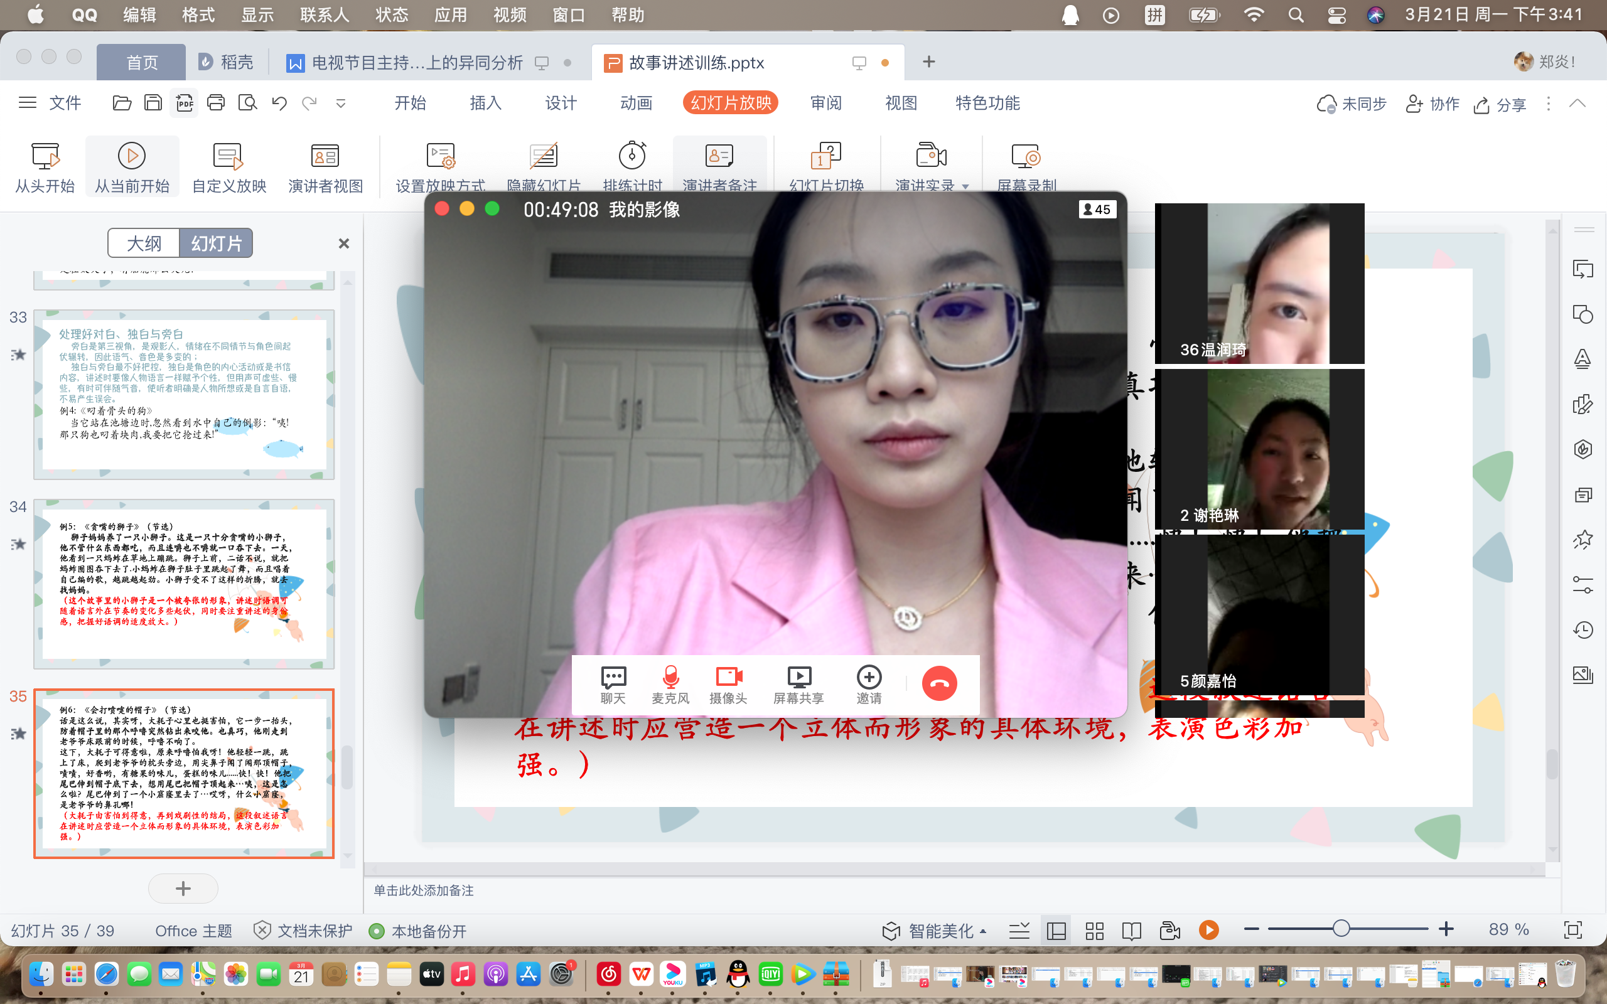
Task: Adjust the zoom slider handle
Action: click(1341, 929)
